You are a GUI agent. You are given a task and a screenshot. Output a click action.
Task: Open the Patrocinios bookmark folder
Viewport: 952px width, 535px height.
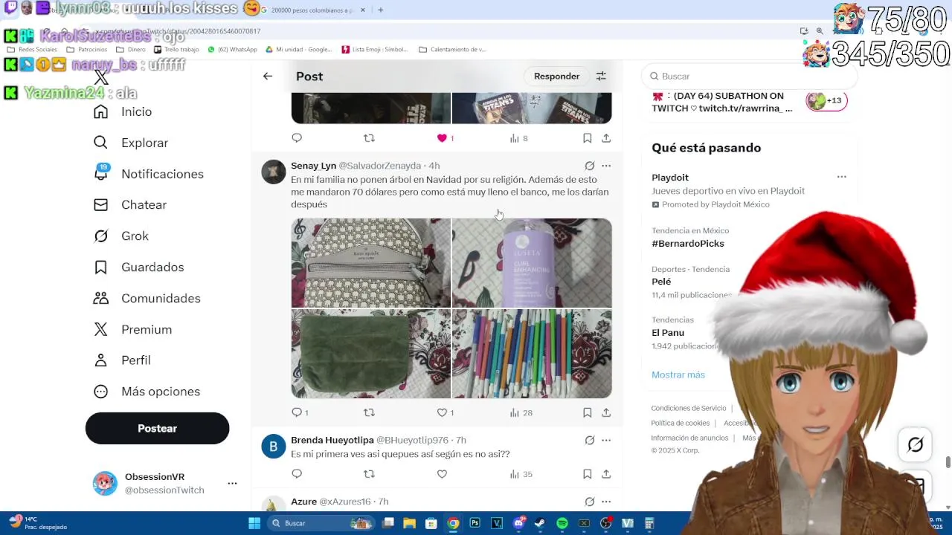(86, 50)
